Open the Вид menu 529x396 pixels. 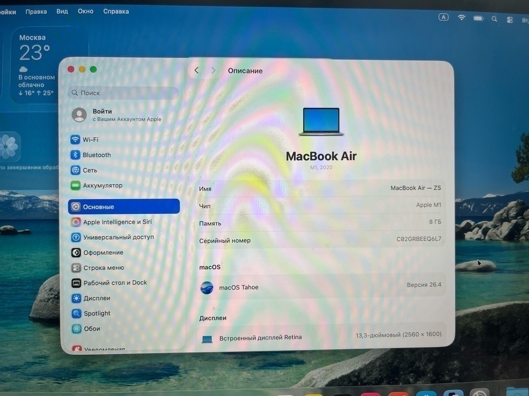62,12
